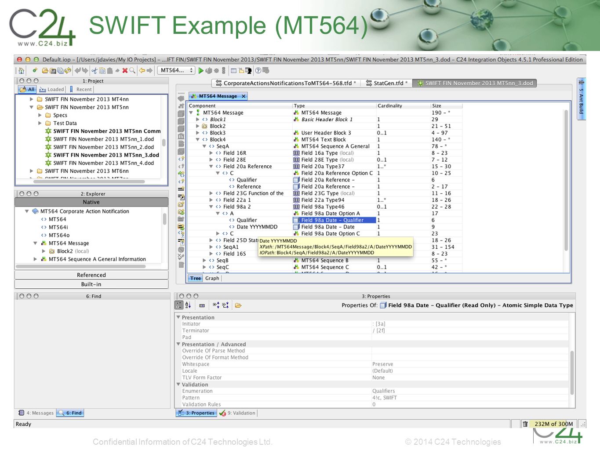Collapse the Validation section in Properties
Screen dimensions: 600x450
(178, 385)
